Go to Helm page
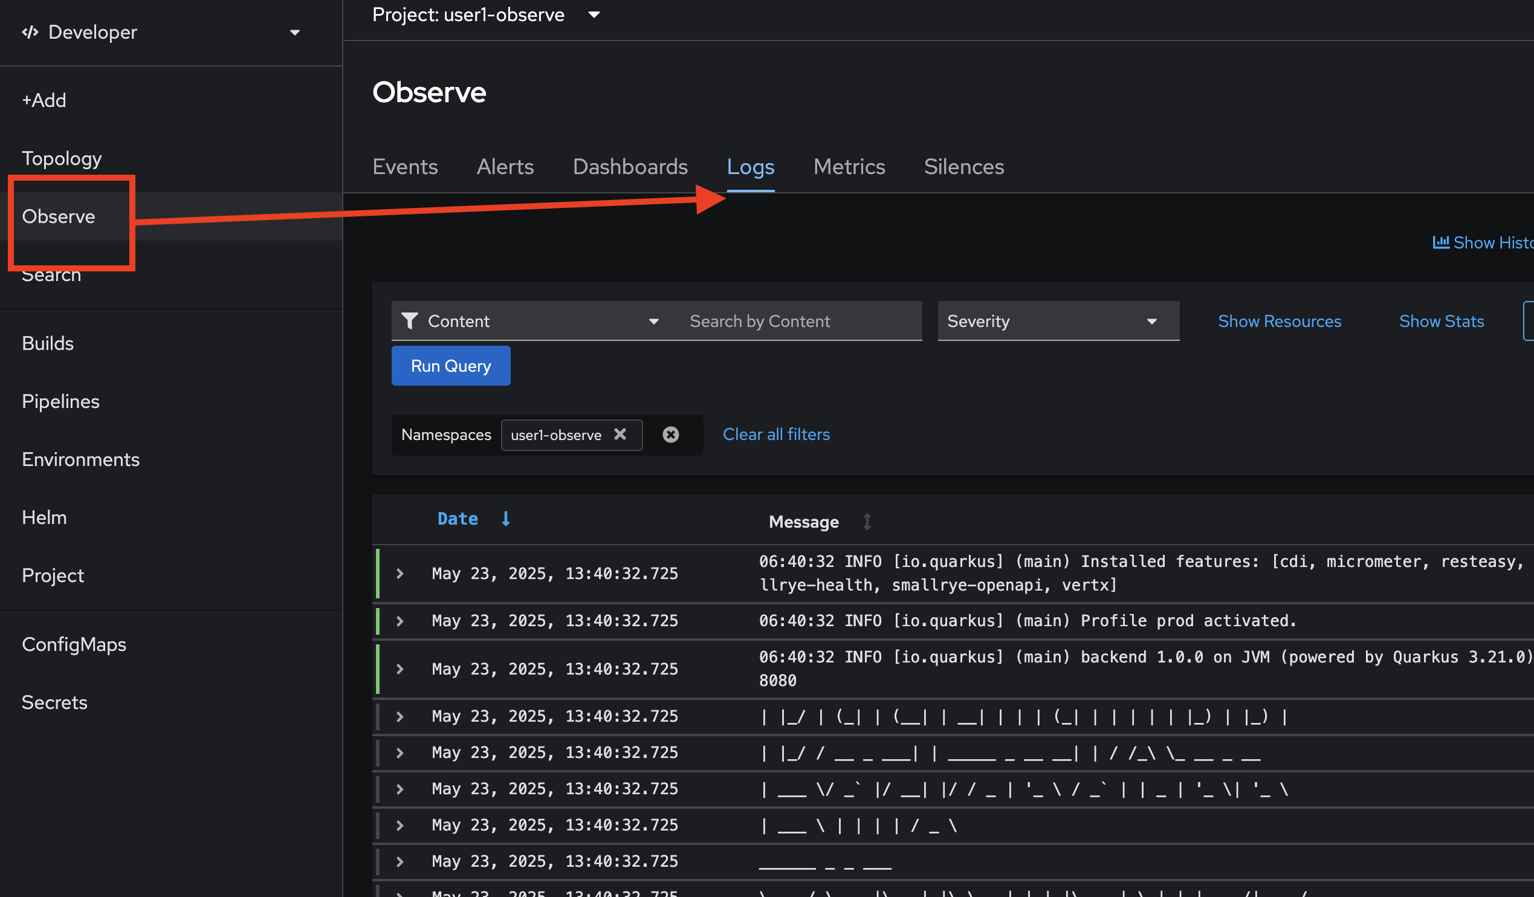Screen dimensions: 1534x897 44,517
